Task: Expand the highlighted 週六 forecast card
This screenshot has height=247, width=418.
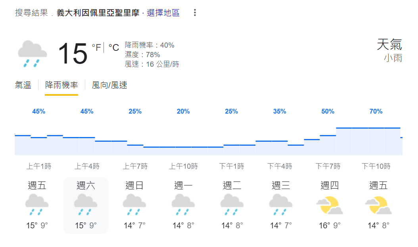Action: [x=86, y=185]
